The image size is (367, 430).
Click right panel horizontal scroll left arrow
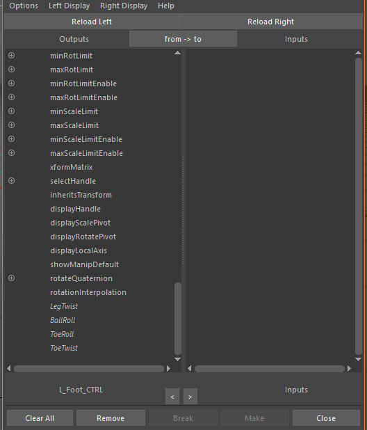point(190,369)
